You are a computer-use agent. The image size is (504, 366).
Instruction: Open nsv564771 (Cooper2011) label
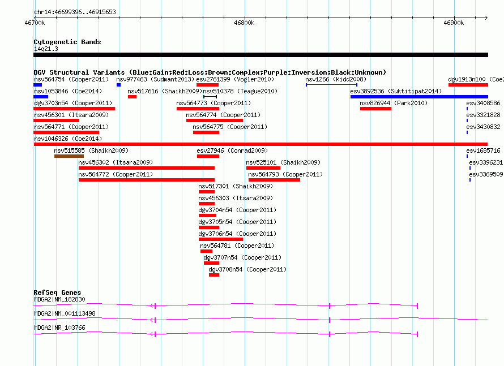pyautogui.click(x=71, y=127)
